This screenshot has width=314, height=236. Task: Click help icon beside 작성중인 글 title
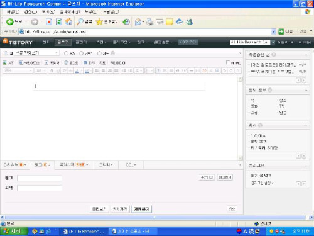[x=274, y=55]
